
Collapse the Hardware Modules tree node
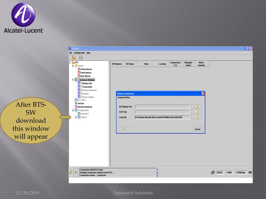coord(73,80)
